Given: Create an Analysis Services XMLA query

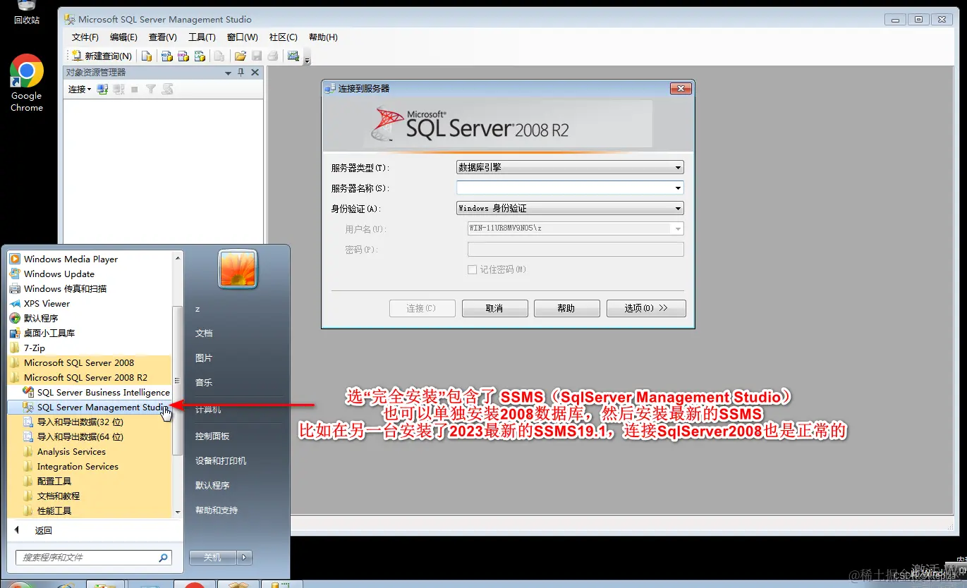Looking at the screenshot, I should 200,56.
